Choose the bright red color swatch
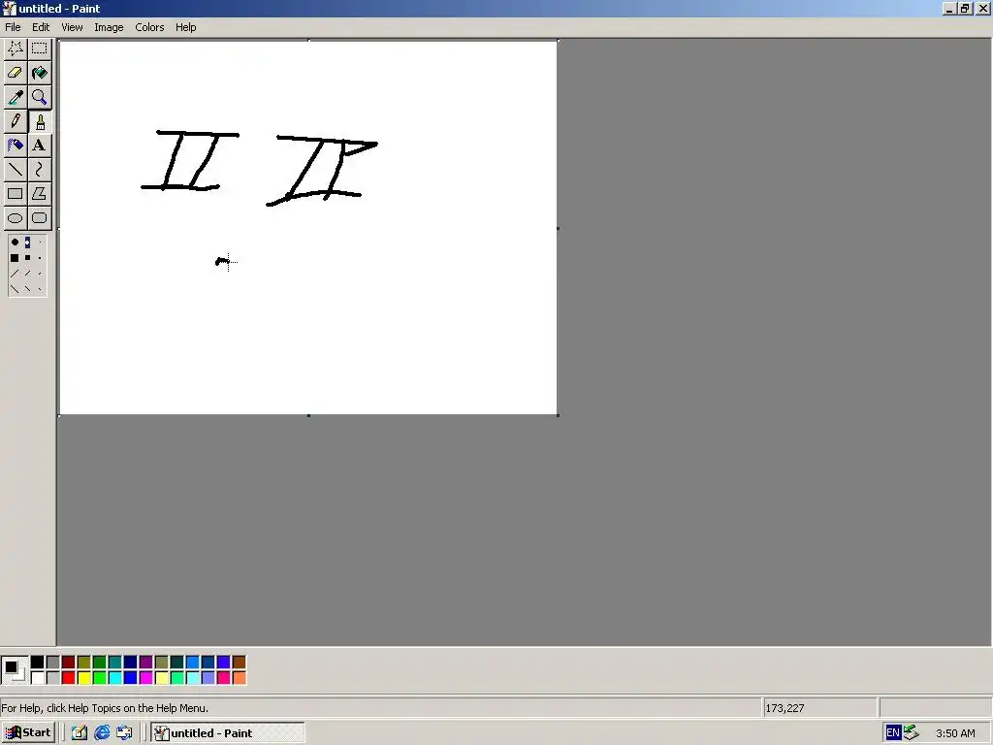The height and width of the screenshot is (745, 993). [69, 678]
